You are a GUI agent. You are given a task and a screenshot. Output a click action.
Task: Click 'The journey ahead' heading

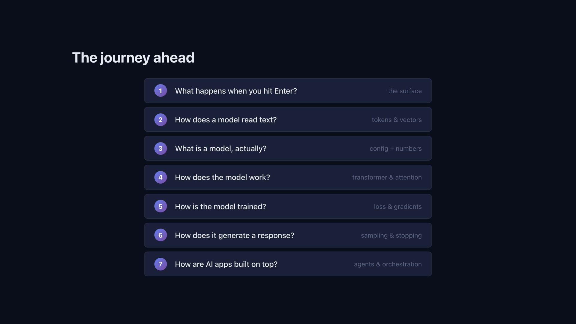[x=133, y=58]
